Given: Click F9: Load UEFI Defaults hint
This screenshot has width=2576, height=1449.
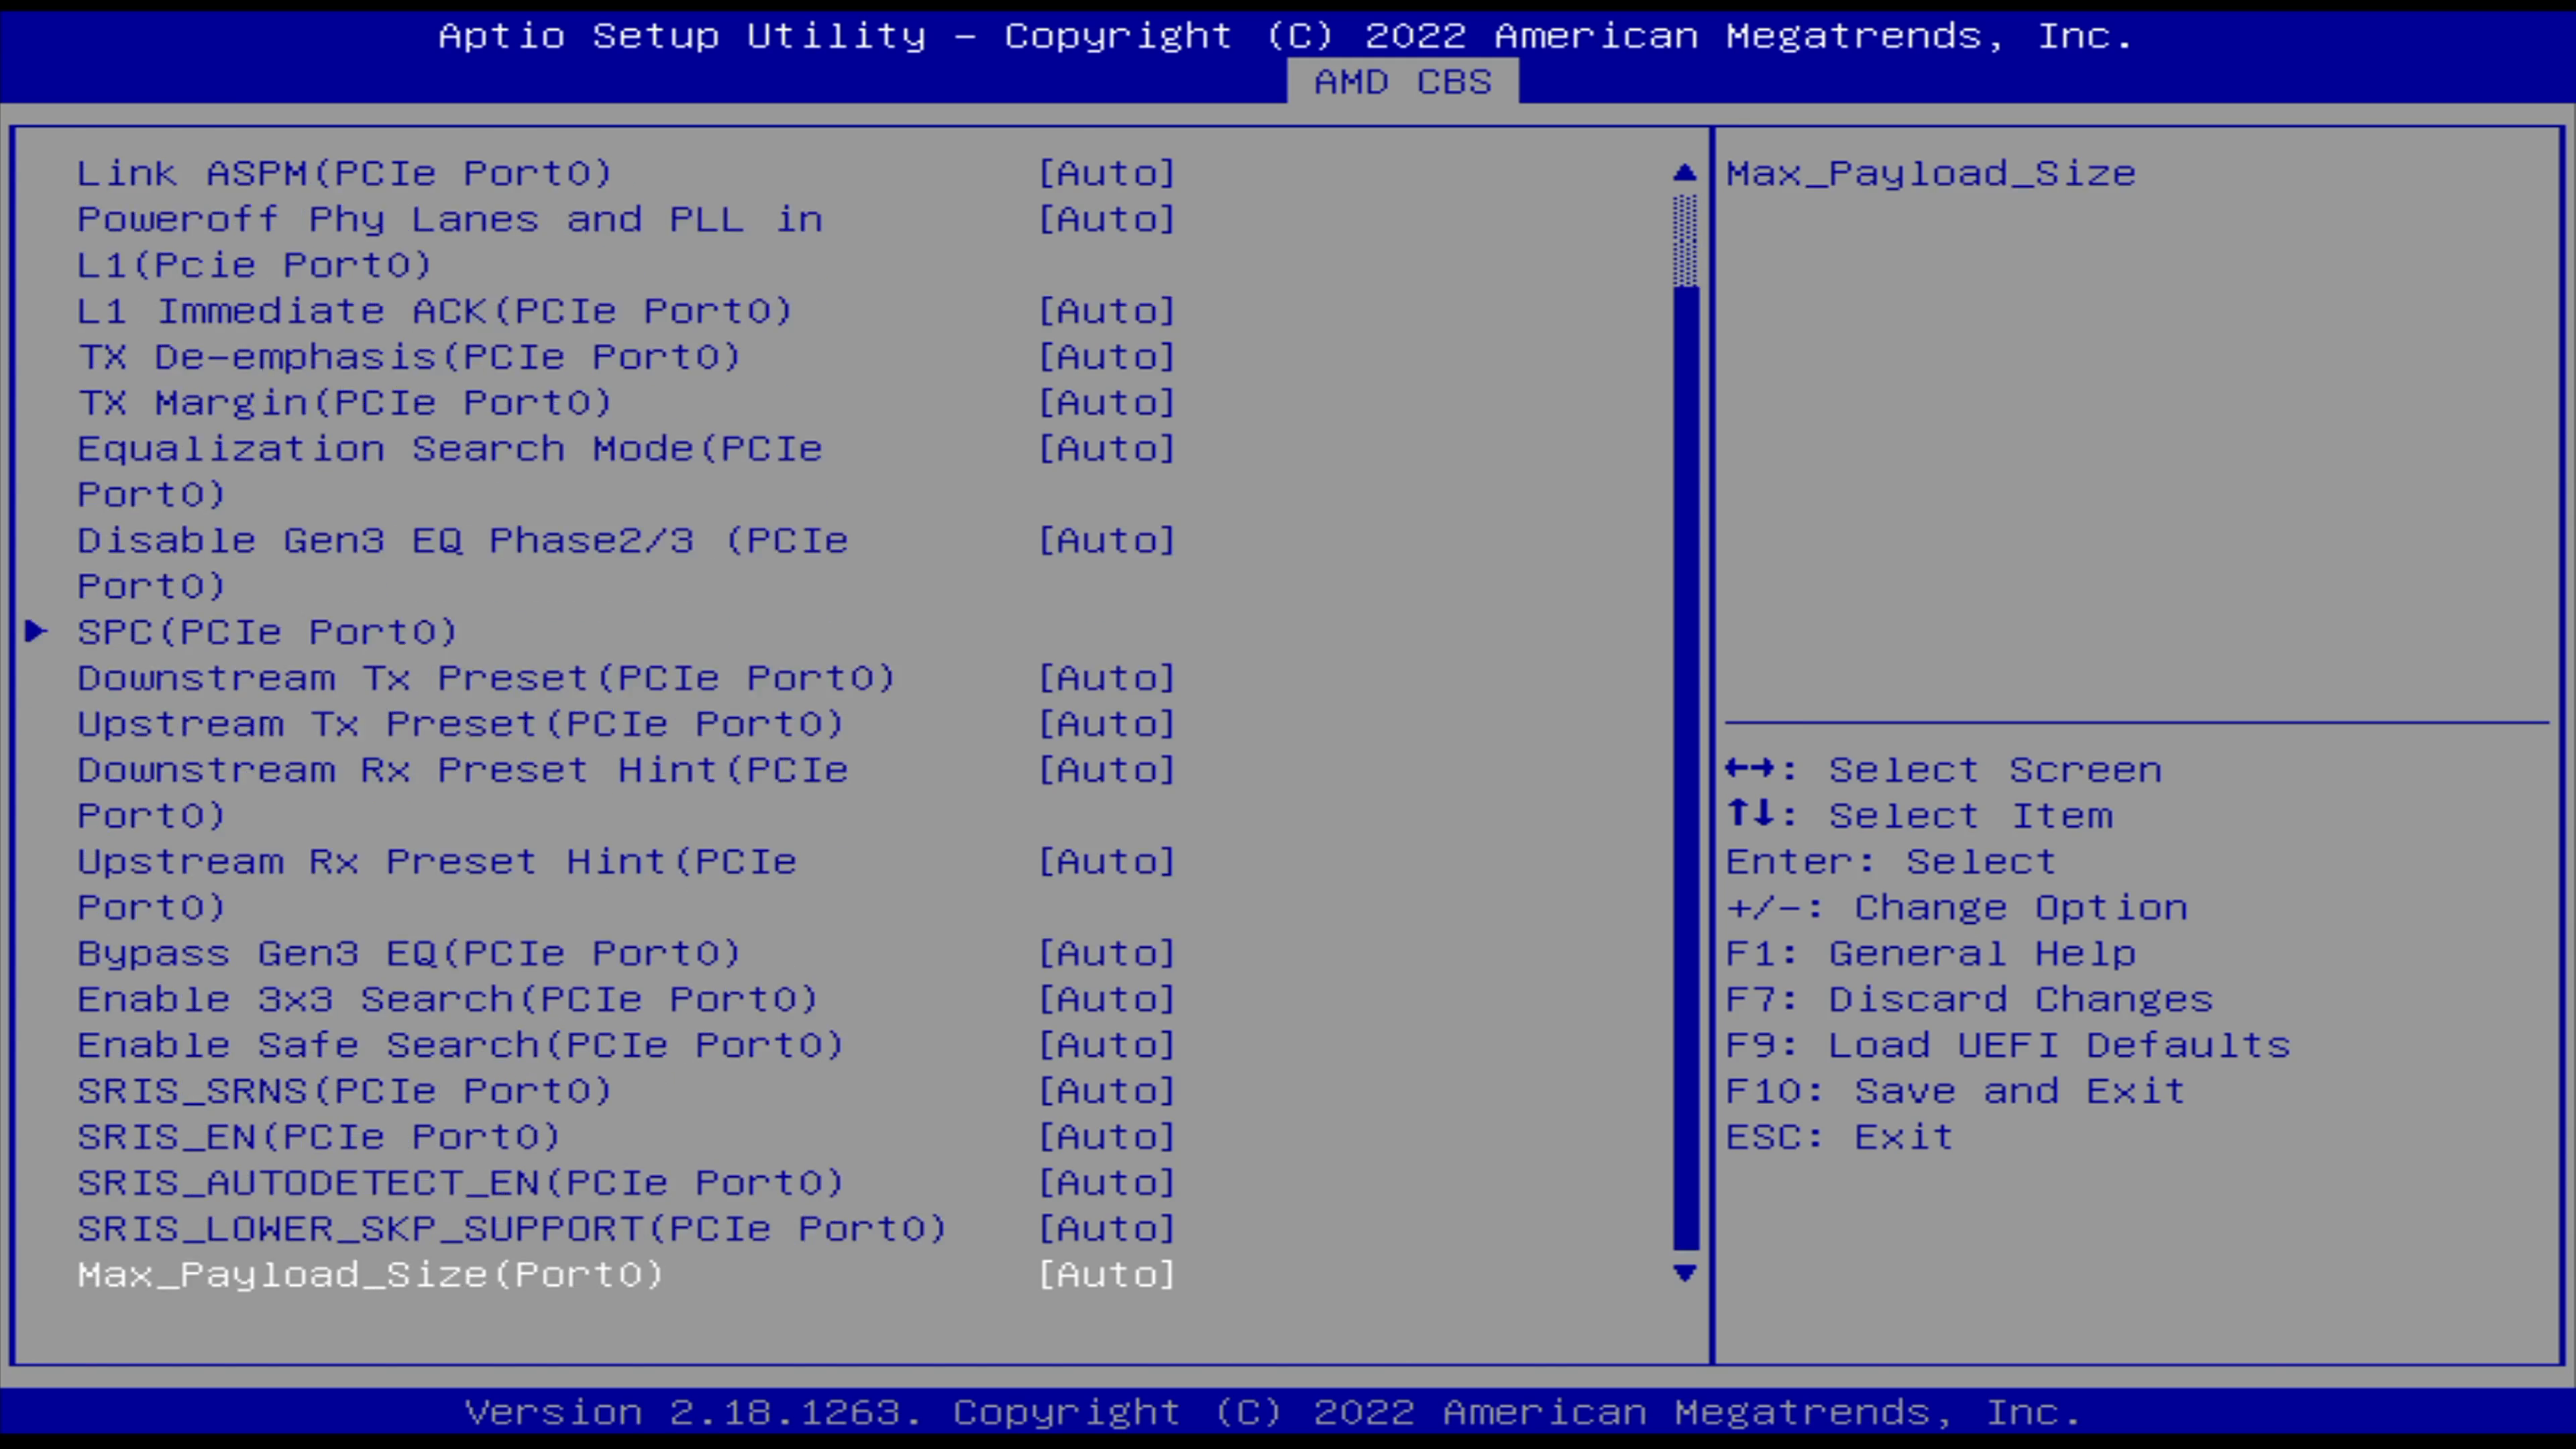Looking at the screenshot, I should [2008, 1045].
